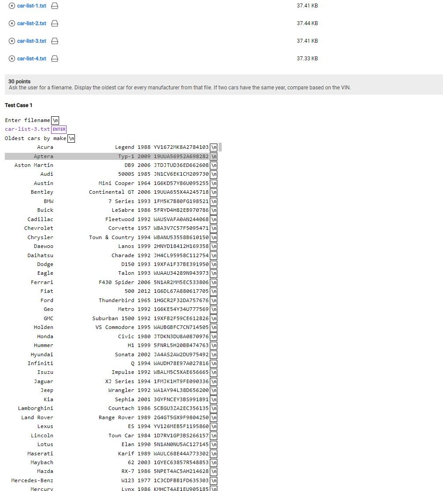The height and width of the screenshot is (491, 443).
Task: Open the car-list-2.txt file link
Action: click(x=31, y=23)
